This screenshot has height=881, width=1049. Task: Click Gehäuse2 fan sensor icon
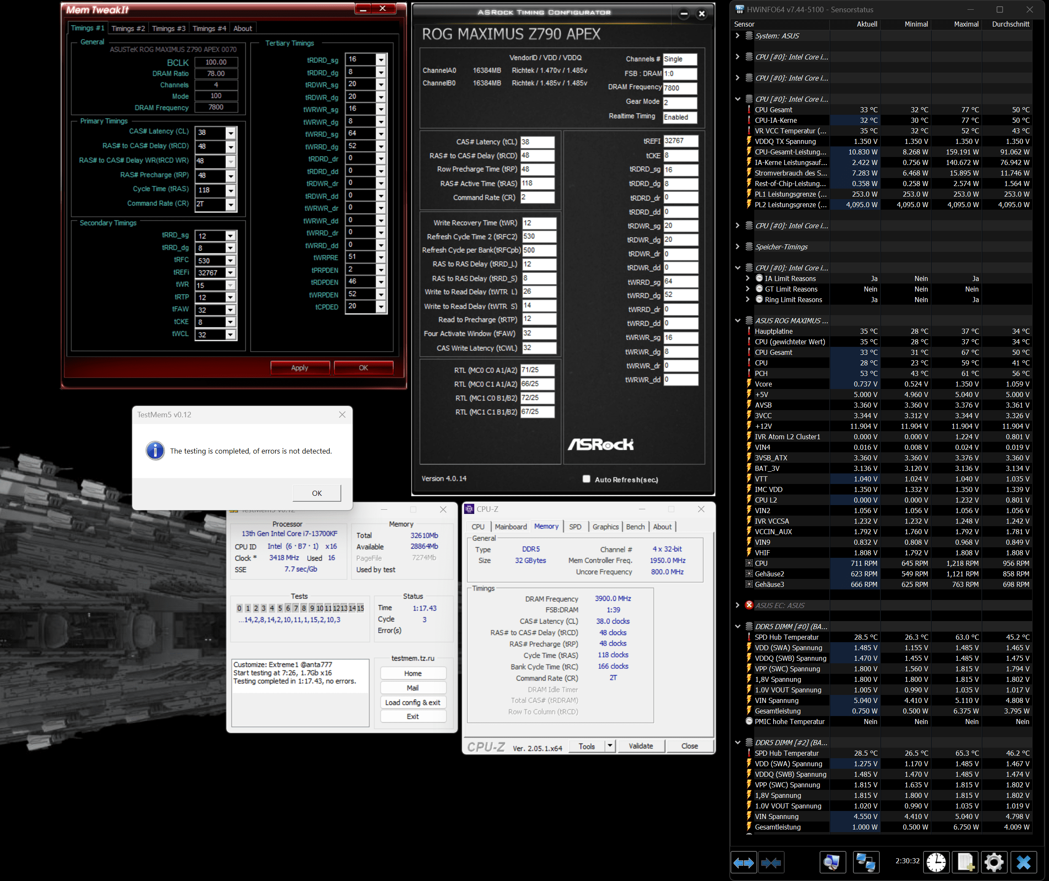(x=749, y=573)
